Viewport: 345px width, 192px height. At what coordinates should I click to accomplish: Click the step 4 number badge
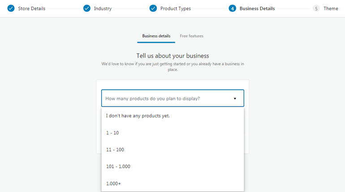tap(232, 8)
